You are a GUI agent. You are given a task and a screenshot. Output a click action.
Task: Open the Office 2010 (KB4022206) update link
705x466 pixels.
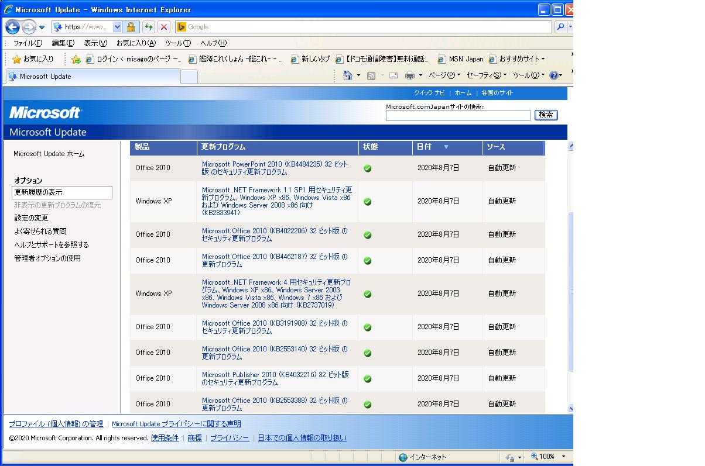point(275,235)
